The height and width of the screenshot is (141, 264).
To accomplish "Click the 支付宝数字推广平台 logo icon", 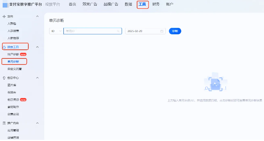I will (x=5, y=5).
